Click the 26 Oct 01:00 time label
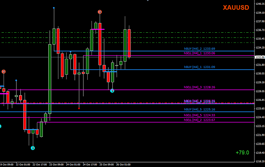This screenshot has height=167, width=265. (123, 164)
